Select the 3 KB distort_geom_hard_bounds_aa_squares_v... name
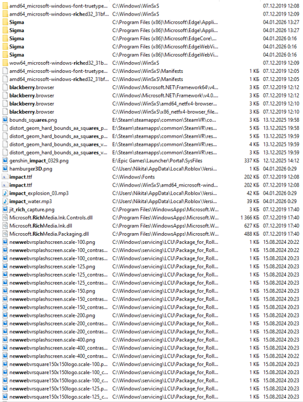Screen dimensions: 303x402 58,153
